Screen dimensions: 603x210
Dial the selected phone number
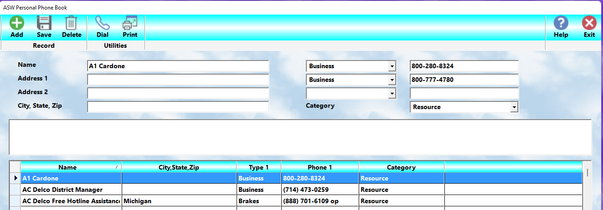(x=103, y=27)
